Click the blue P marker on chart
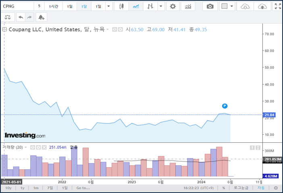The image size is (283, 193). (225, 106)
